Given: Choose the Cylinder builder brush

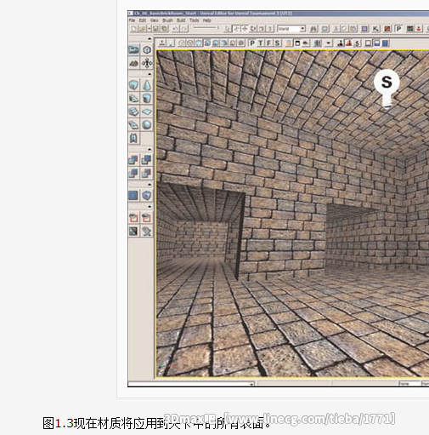Looking at the screenshot, I should (147, 99).
